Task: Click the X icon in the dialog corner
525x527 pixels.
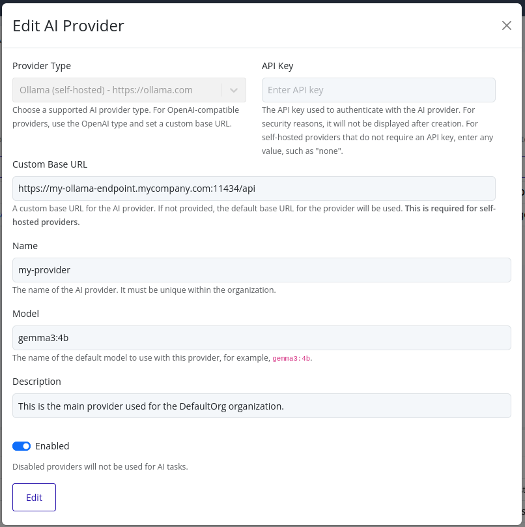Action: click(x=507, y=25)
